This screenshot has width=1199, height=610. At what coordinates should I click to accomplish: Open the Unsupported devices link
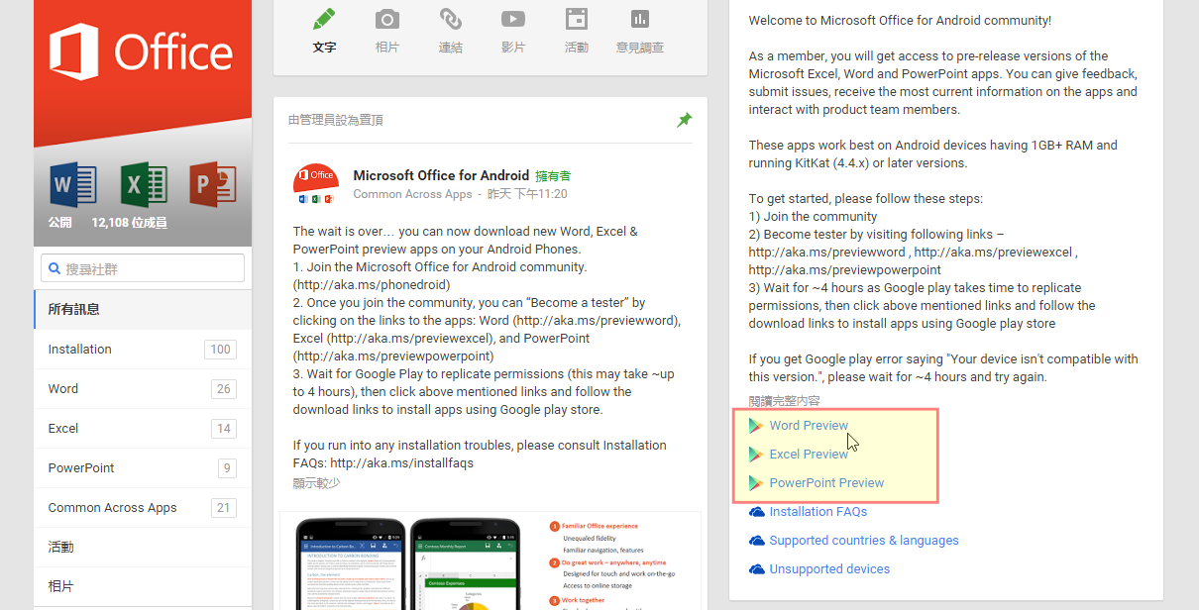829,569
